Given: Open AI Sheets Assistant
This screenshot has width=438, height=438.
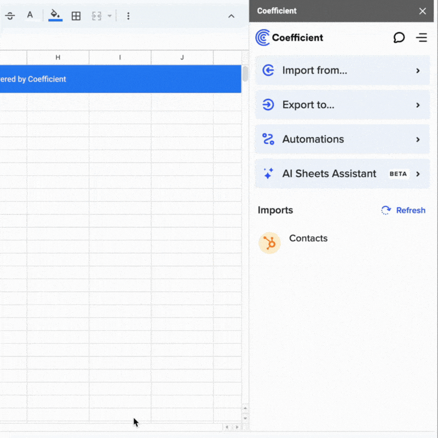Looking at the screenshot, I should coord(343,174).
